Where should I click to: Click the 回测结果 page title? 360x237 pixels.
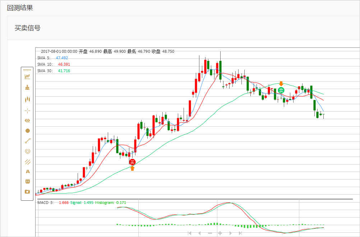tap(20, 8)
